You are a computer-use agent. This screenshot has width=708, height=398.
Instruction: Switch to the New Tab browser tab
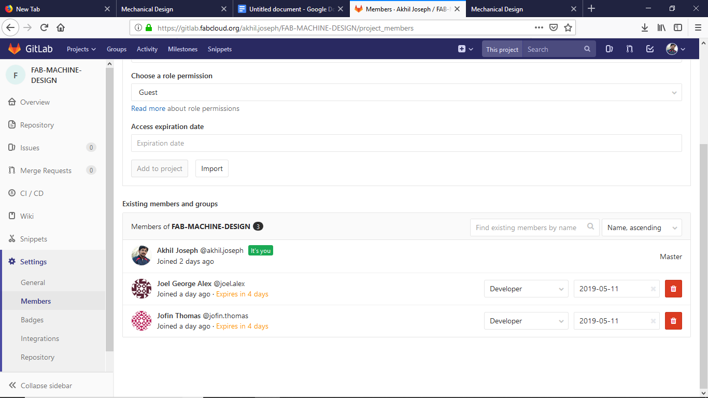click(57, 9)
